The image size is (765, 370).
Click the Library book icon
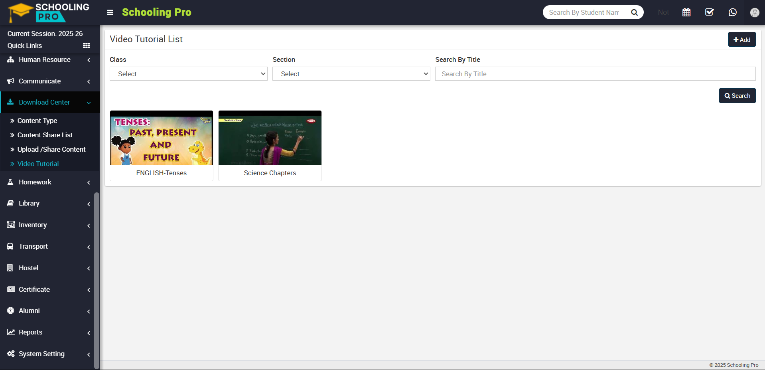pyautogui.click(x=11, y=203)
